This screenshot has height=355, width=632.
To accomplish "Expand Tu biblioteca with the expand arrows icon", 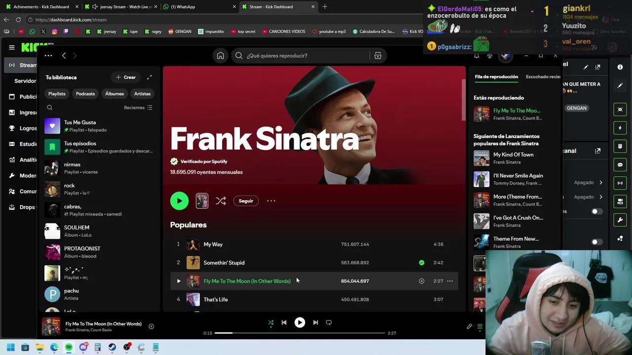I will point(150,77).
